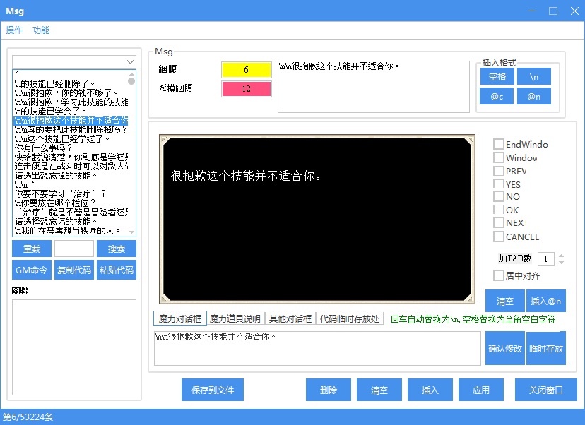Click the 复制代码 copy code button
Screen dimensions: 585x425
pos(74,270)
